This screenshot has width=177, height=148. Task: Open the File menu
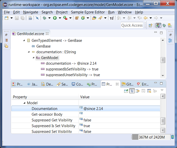tap(7, 12)
